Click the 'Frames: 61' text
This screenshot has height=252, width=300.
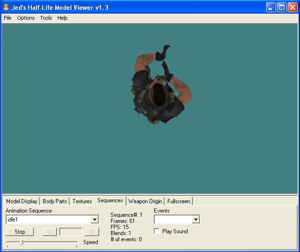click(x=122, y=221)
